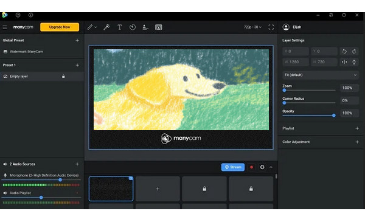This screenshot has height=222, width=365.
Task: Rotate layer clockwise
Action: (x=354, y=51)
